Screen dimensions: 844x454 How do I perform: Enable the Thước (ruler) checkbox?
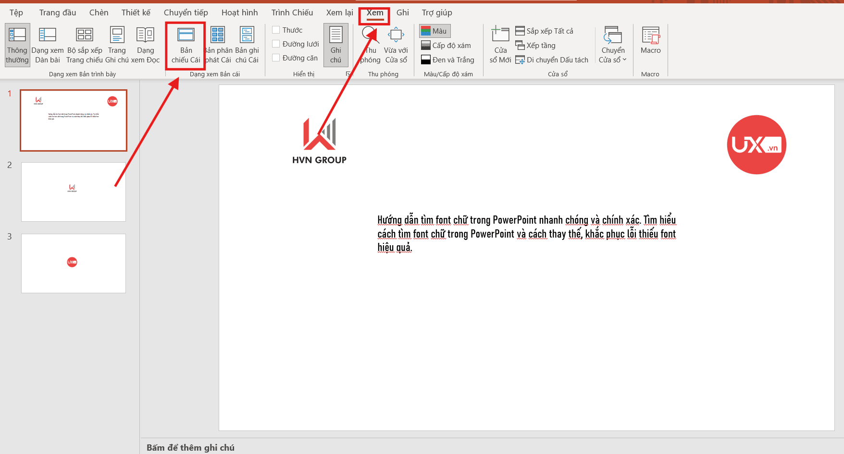point(276,29)
